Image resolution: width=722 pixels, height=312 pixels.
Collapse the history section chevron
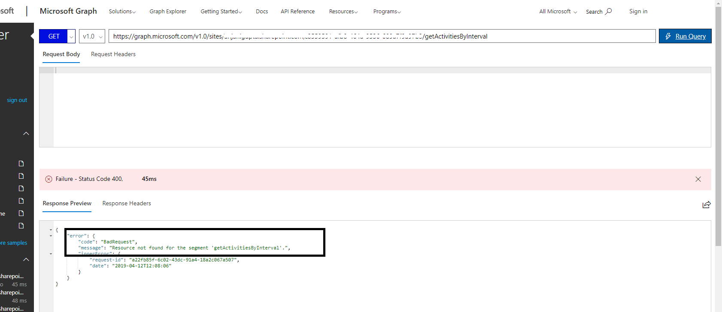(26, 259)
